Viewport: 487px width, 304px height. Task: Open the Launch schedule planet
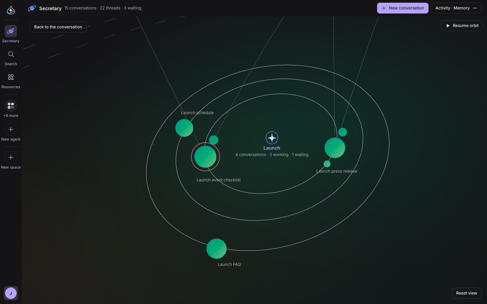click(x=184, y=128)
